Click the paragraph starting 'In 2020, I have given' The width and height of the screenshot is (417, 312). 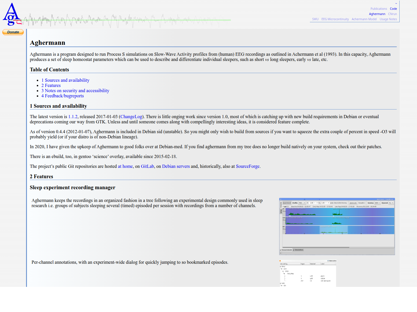tap(206, 147)
